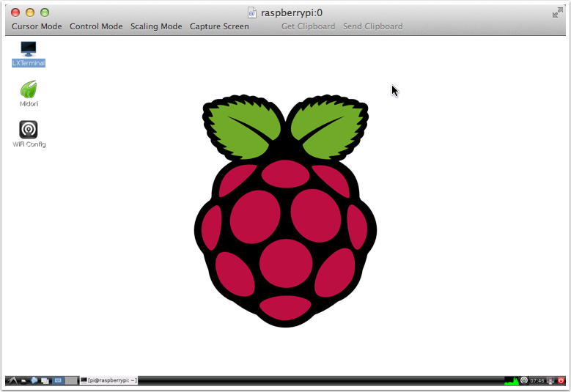Click the red power logout button
Viewport: 571px width, 392px height.
tap(561, 381)
